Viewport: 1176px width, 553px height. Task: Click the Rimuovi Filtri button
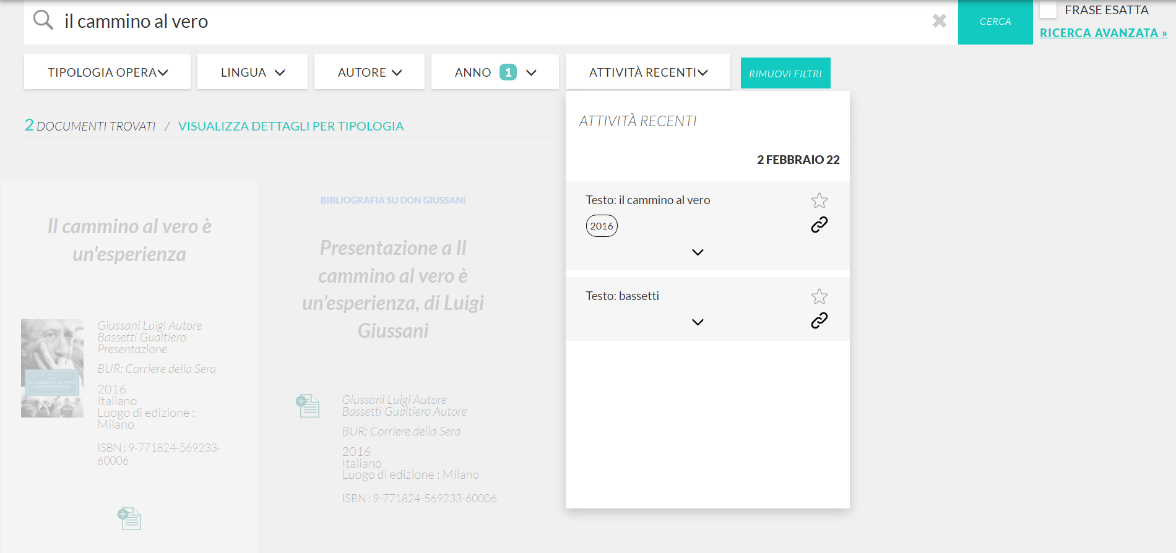(x=785, y=74)
